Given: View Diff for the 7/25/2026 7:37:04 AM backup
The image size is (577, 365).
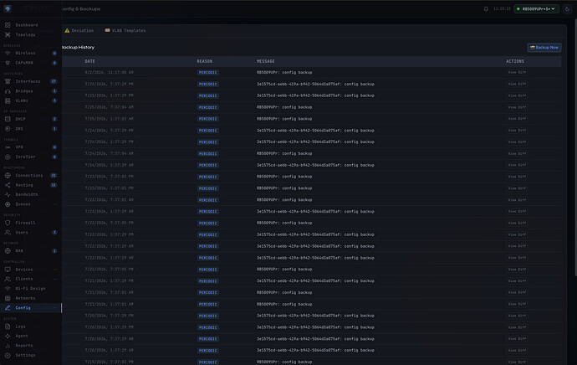Looking at the screenshot, I should click(x=517, y=107).
